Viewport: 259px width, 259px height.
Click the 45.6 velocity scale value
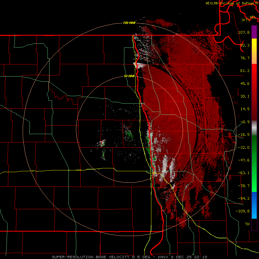(x=245, y=83)
